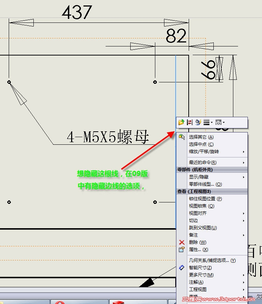Toggle 锁住视图位置 (P) option
The image size is (262, 304).
pyautogui.click(x=212, y=199)
